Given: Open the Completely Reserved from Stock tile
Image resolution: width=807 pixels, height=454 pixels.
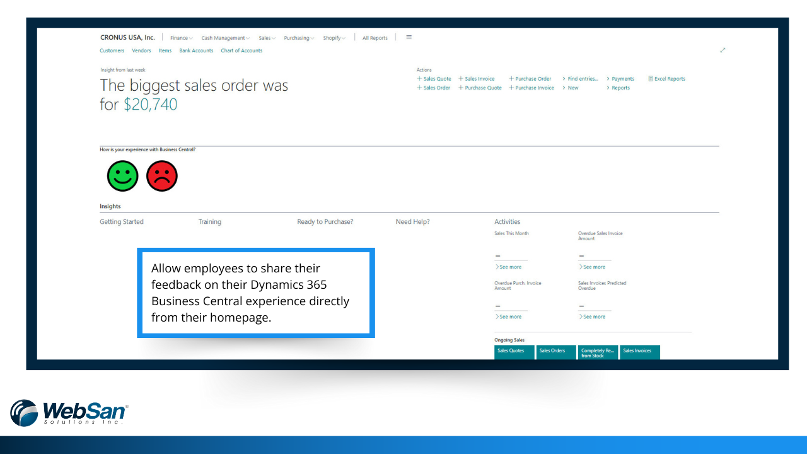Looking at the screenshot, I should click(598, 352).
